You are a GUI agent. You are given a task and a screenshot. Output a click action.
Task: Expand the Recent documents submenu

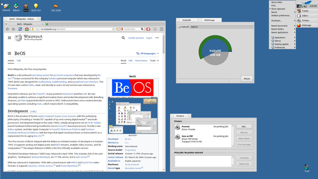click(x=280, y=25)
